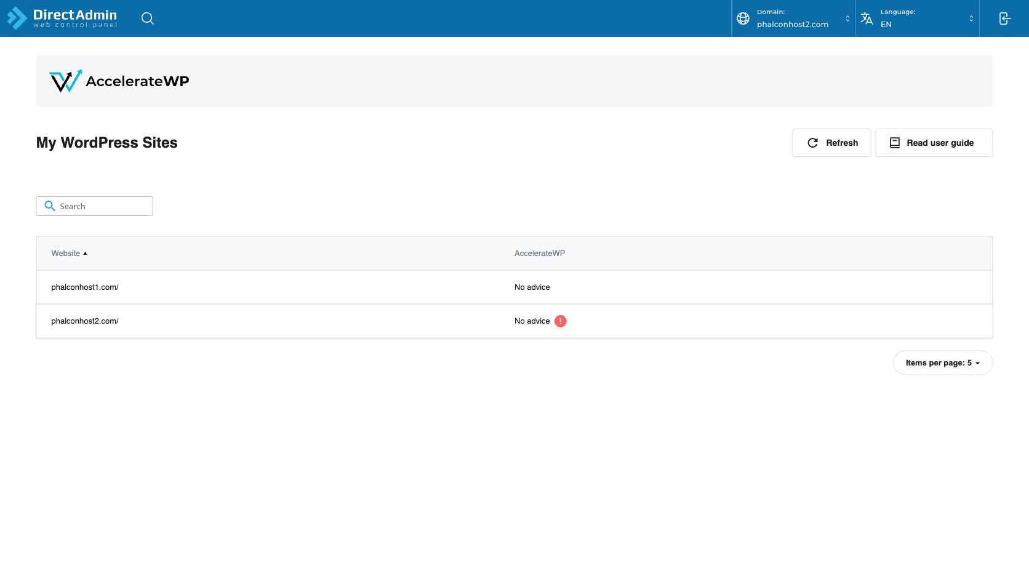The height and width of the screenshot is (579, 1029).
Task: Click the language translate icon
Action: (x=867, y=18)
